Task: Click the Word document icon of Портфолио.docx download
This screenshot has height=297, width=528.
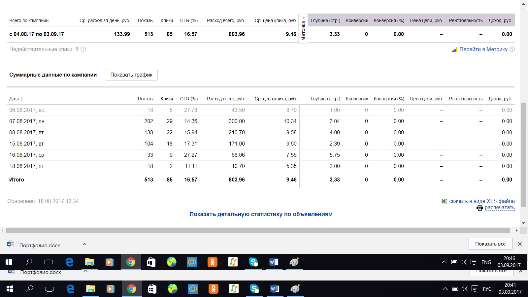Action: click(x=11, y=244)
